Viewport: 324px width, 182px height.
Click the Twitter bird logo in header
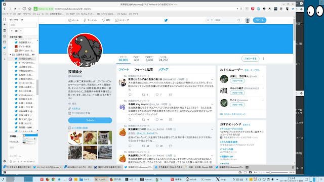166,20
